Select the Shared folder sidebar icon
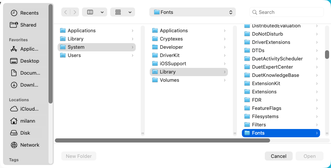The image size is (331, 168). pyautogui.click(x=14, y=25)
